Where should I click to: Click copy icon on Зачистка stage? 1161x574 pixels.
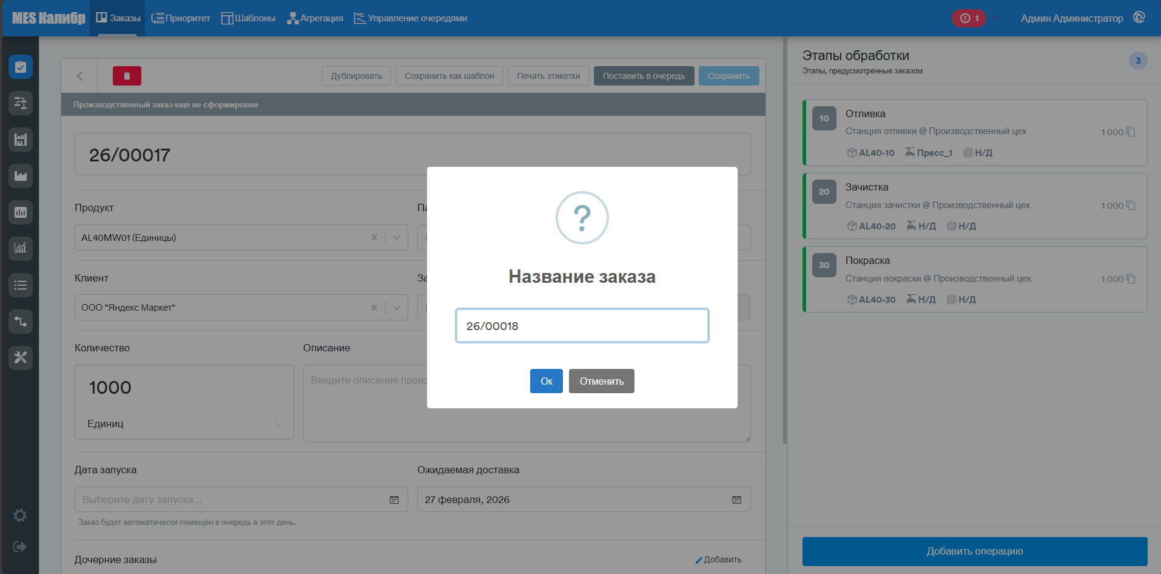point(1131,206)
